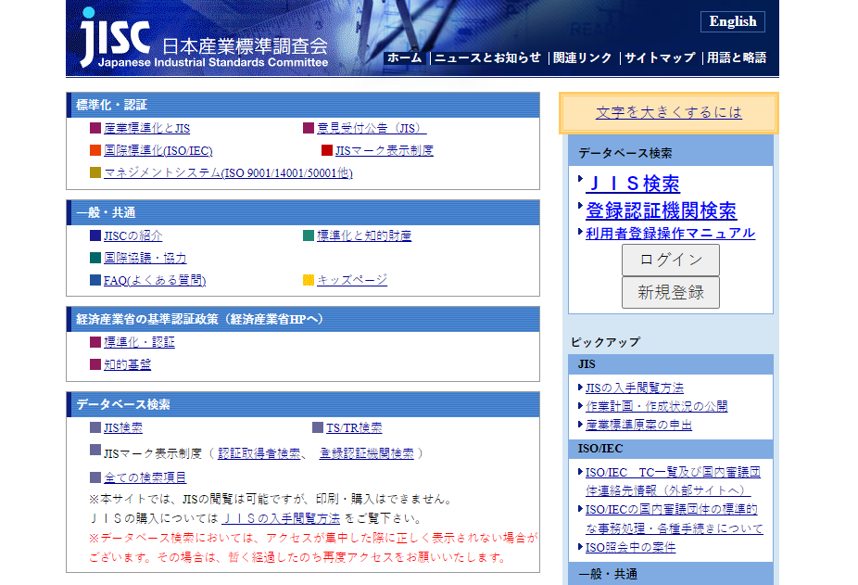Screen dimensions: 858x585
Task: Open FAQ(よくある質問) link
Action: click(155, 281)
